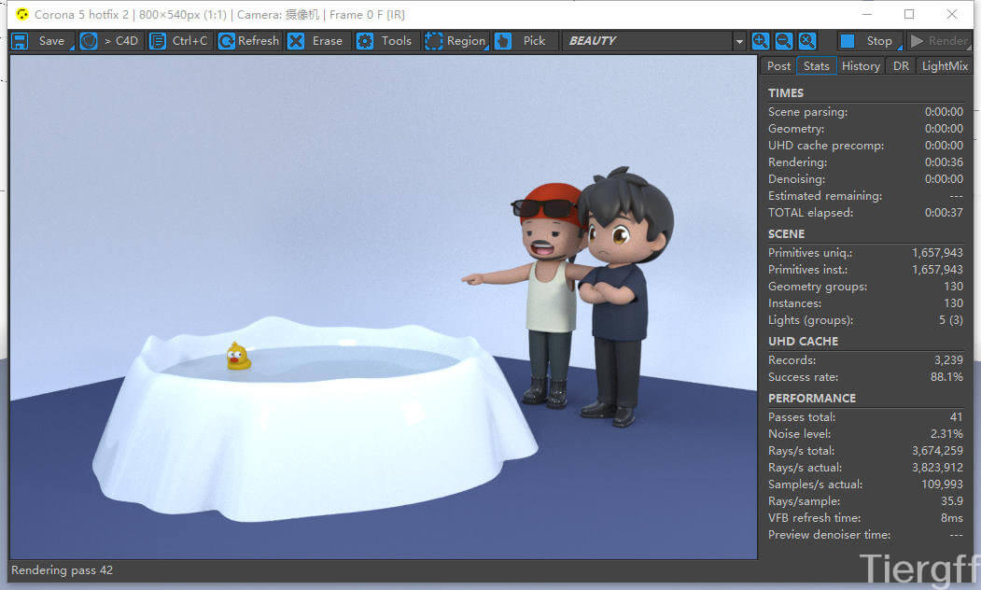Click the Save floppy disk icon

tap(20, 41)
